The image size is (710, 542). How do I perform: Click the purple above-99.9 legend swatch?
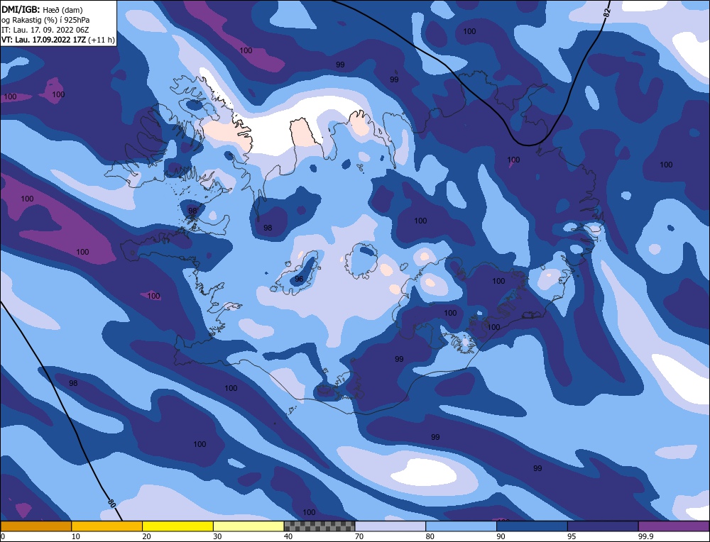click(x=674, y=526)
